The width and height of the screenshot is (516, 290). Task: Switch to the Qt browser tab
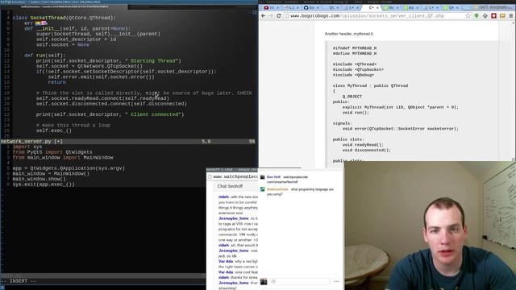coord(331,7)
